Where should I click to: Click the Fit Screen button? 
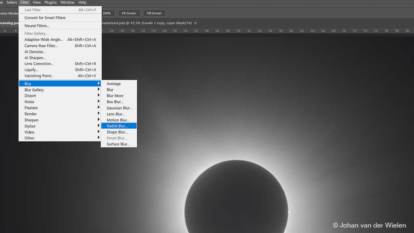[x=129, y=13]
